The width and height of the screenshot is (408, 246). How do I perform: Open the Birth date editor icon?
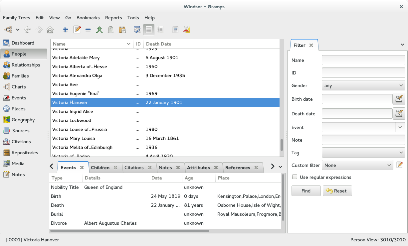tap(399, 99)
